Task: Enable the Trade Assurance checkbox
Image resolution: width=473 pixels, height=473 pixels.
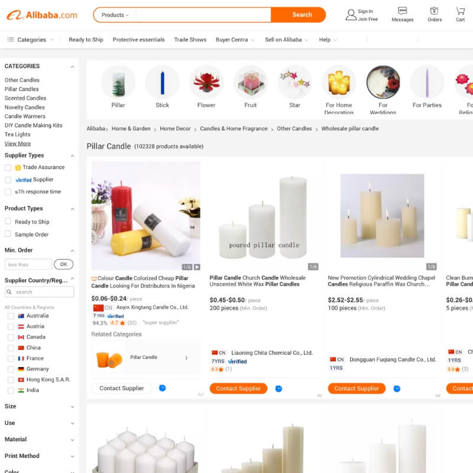Action: click(x=8, y=167)
